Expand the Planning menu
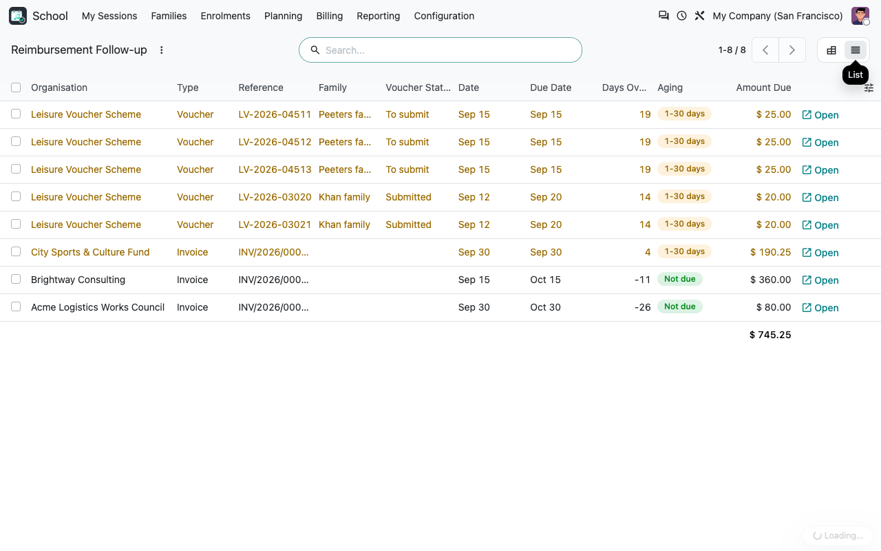Viewport: 881px width, 551px height. point(283,16)
